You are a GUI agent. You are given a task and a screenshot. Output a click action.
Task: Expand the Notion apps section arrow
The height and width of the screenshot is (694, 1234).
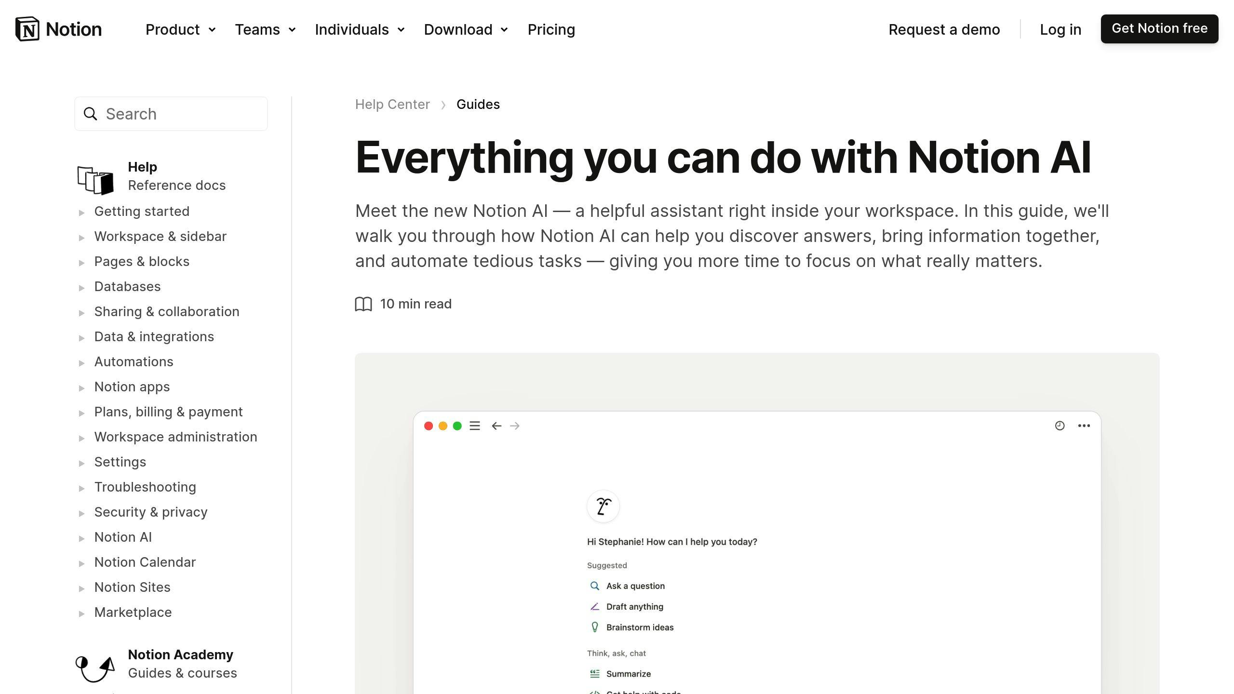(x=81, y=388)
